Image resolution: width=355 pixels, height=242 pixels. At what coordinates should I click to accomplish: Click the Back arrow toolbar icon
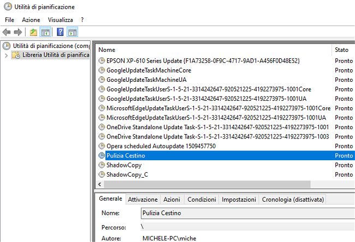[x=7, y=32]
